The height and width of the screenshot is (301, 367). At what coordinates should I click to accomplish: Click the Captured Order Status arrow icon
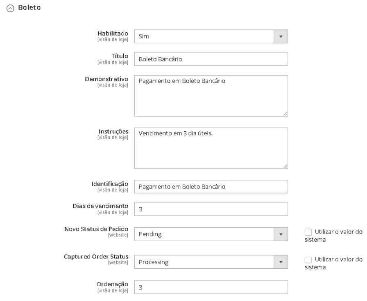click(x=281, y=262)
